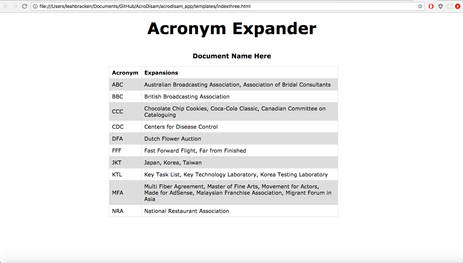
Task: Click the National Restaurant Association expansion
Action: (186, 211)
